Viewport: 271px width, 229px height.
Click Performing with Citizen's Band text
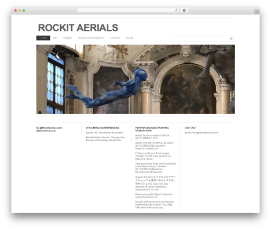(154, 195)
